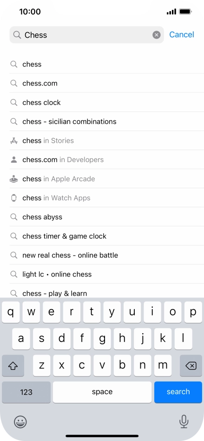Tap the Chess search input field
The width and height of the screenshot is (204, 441).
86,35
